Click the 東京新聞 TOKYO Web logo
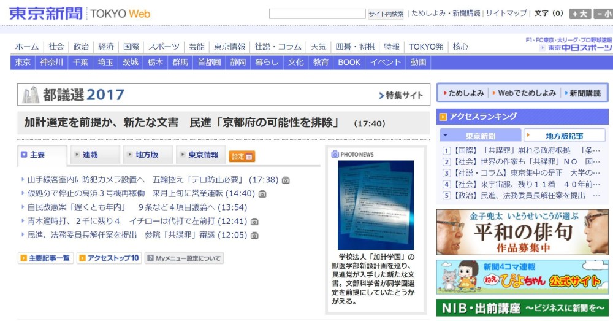This screenshot has height=321, width=613. click(x=80, y=14)
